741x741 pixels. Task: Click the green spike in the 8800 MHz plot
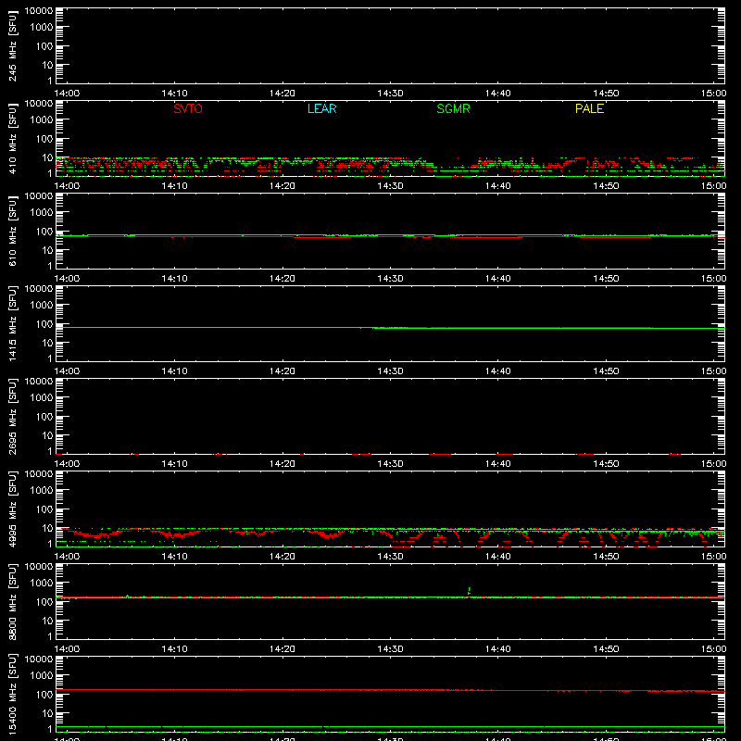pyautogui.click(x=469, y=591)
